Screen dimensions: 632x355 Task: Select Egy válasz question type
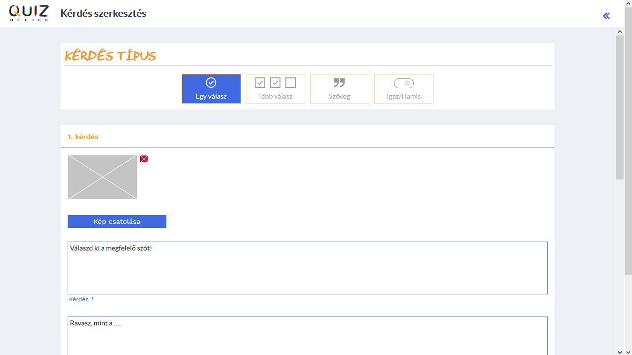pyautogui.click(x=211, y=89)
